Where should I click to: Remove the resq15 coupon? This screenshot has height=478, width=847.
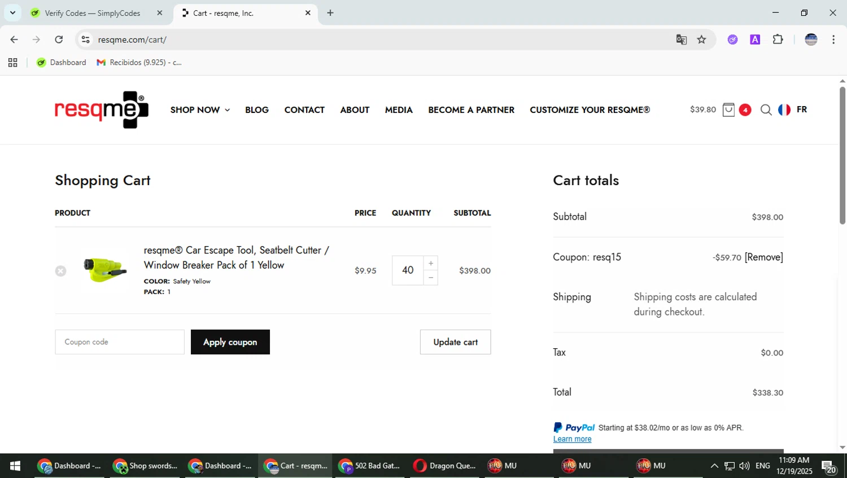coord(763,257)
